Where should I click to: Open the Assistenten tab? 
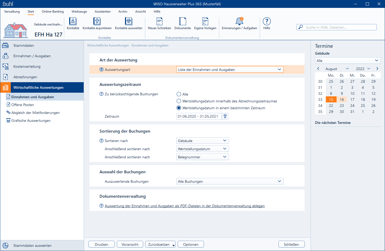click(103, 12)
